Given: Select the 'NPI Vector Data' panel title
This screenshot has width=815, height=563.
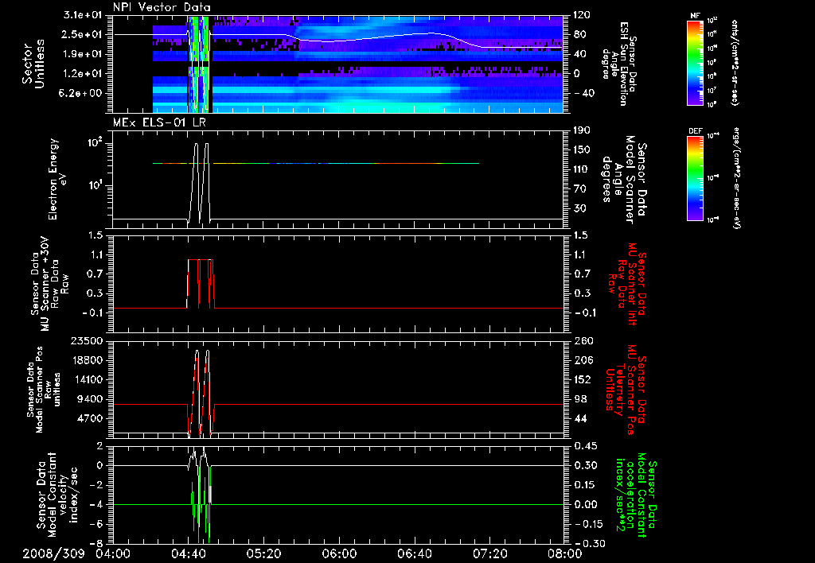Looking at the screenshot, I should pyautogui.click(x=162, y=7).
